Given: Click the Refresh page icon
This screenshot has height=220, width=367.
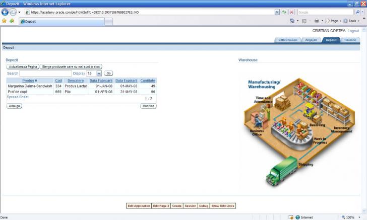Looking at the screenshot, I should tap(284, 12).
